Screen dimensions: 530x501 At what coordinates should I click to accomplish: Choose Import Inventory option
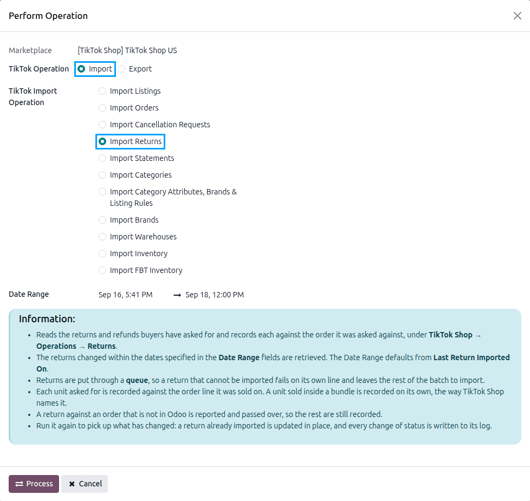click(133, 253)
